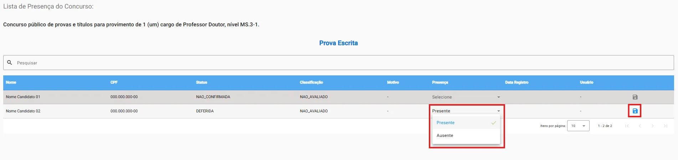Viewport: 678px width, 160px height.
Task: Save presence for Nome Candidato 02
Action: [x=635, y=111]
